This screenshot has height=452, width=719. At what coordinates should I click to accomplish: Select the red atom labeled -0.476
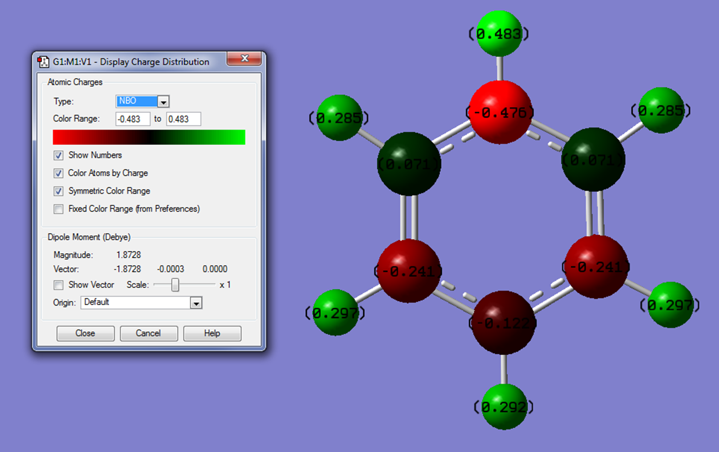[500, 112]
